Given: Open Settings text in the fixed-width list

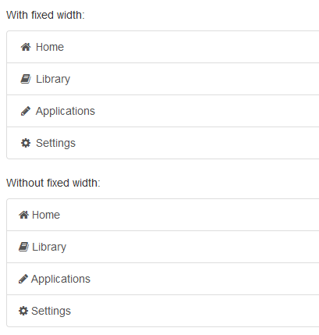Looking at the screenshot, I should tap(55, 143).
